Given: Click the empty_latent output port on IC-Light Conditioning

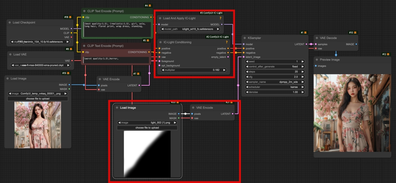Looking at the screenshot, I should pyautogui.click(x=228, y=57).
